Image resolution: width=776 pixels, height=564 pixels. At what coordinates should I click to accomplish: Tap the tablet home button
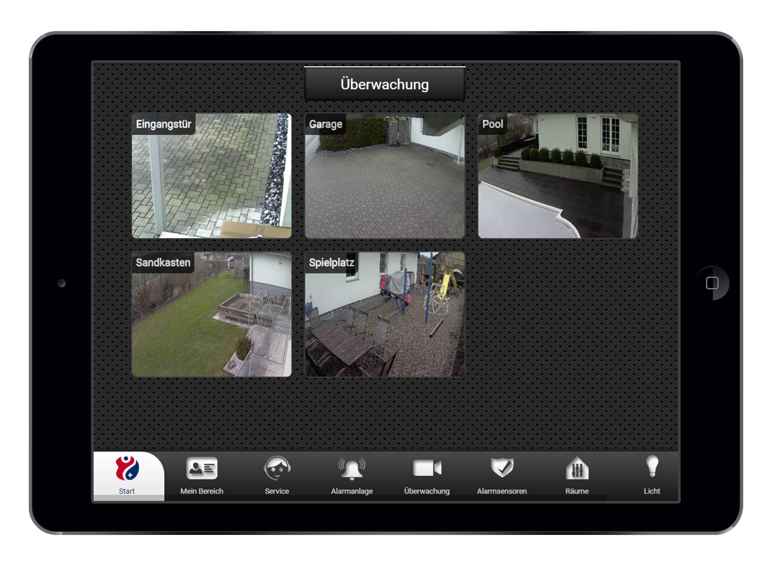(712, 283)
